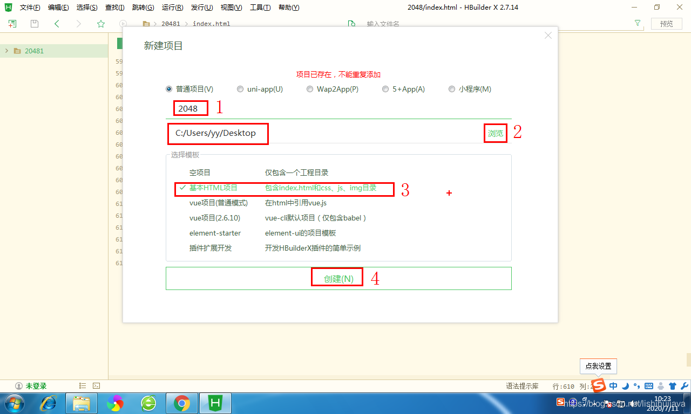This screenshot has width=691, height=414.
Task: Go back using the left arrow icon
Action: tap(57, 24)
